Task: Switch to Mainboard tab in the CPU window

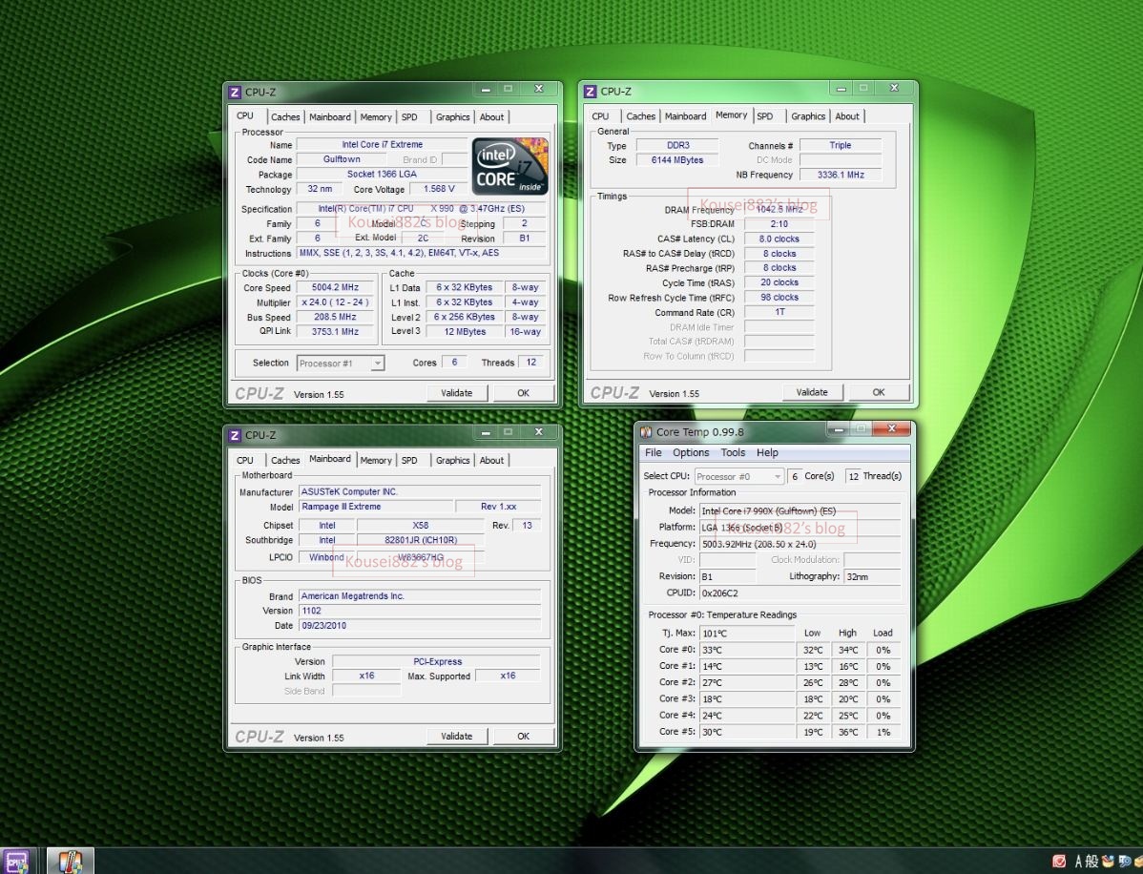Action: point(329,116)
